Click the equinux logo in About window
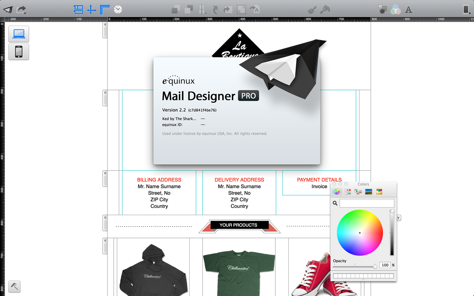 point(179,80)
